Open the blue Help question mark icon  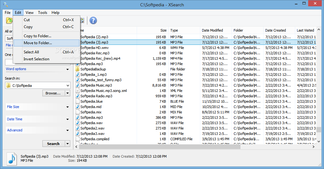tap(93, 21)
